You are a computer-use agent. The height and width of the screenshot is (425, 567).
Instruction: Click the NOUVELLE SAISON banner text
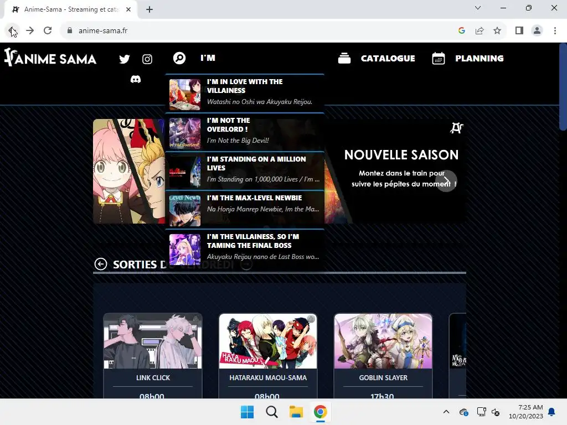[401, 155]
